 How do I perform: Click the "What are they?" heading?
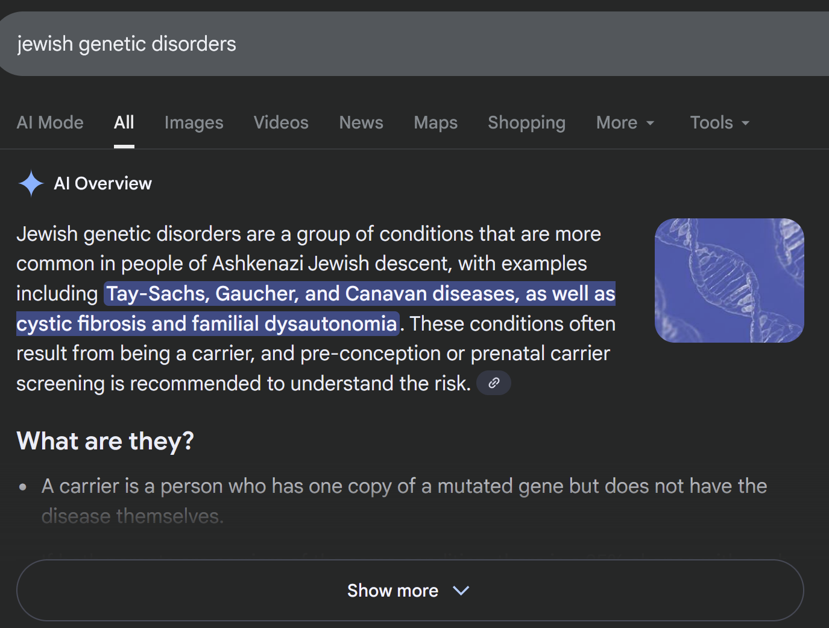[x=105, y=441]
